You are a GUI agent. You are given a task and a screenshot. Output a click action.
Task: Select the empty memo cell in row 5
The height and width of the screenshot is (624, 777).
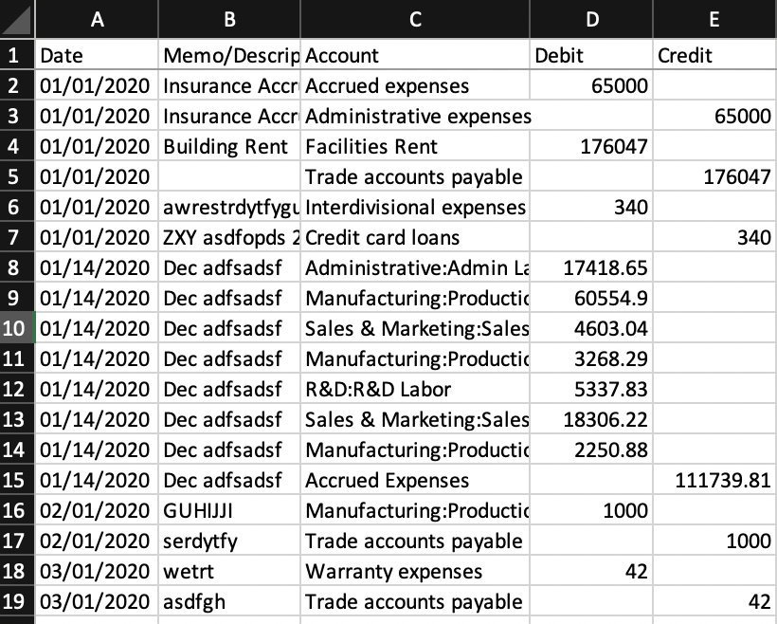229,176
